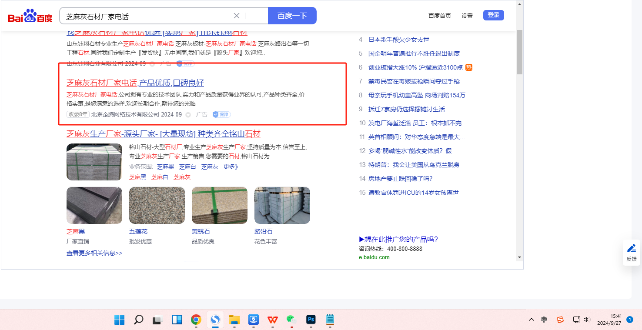Open hot search 英首相顾问:对华态度急转是最大…

point(417,137)
